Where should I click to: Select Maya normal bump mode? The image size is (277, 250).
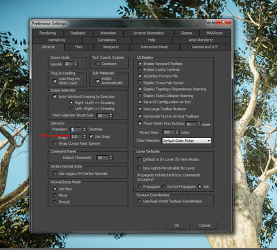pos(55,195)
